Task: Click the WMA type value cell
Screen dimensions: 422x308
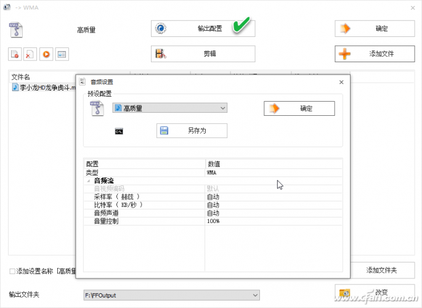Action: tap(274, 172)
